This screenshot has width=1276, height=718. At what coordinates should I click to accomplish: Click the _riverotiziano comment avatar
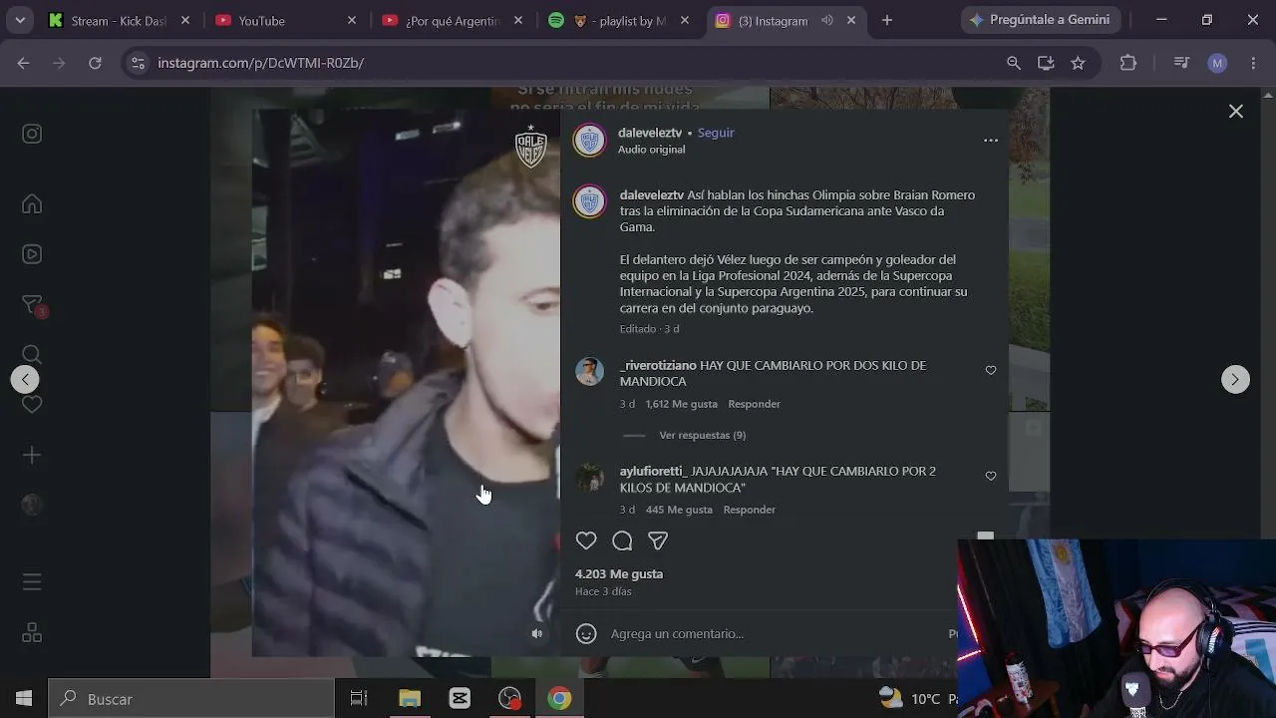[x=590, y=371]
